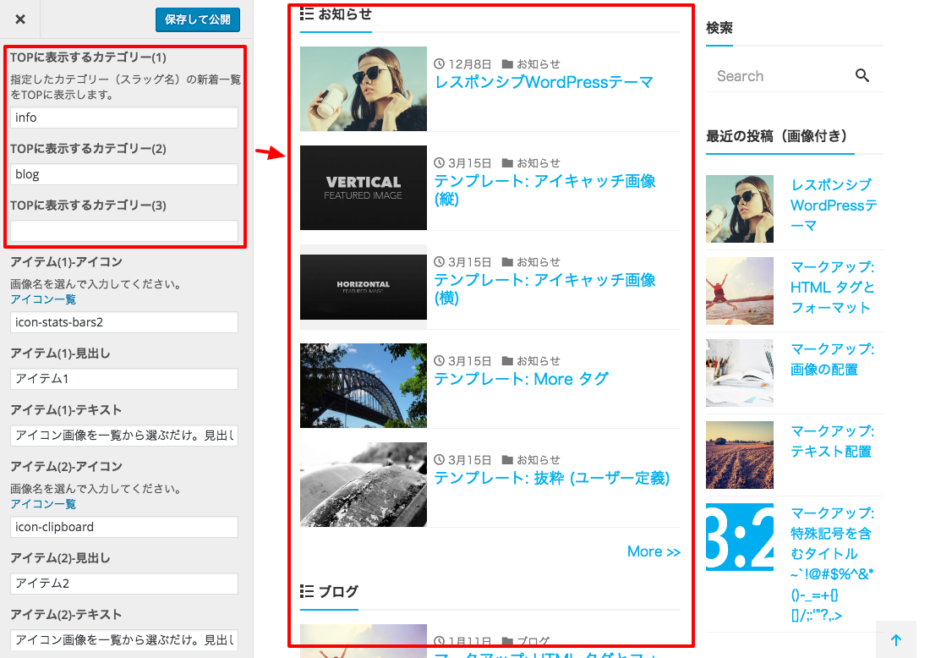The height and width of the screenshot is (658, 930).
Task: Open テンプレート: アイキャッチ画像 (縦) post
Action: click(544, 189)
